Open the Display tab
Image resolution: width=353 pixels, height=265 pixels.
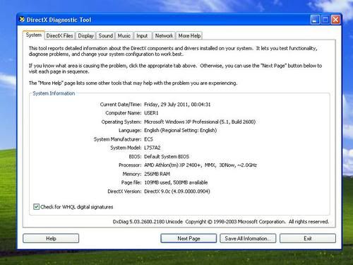pos(85,36)
